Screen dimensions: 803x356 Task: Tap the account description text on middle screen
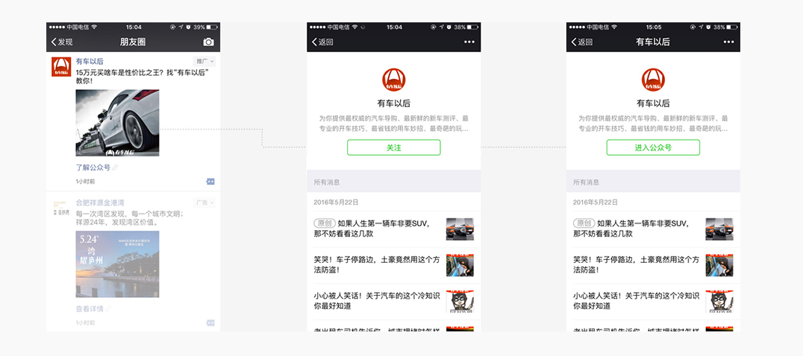pos(394,124)
